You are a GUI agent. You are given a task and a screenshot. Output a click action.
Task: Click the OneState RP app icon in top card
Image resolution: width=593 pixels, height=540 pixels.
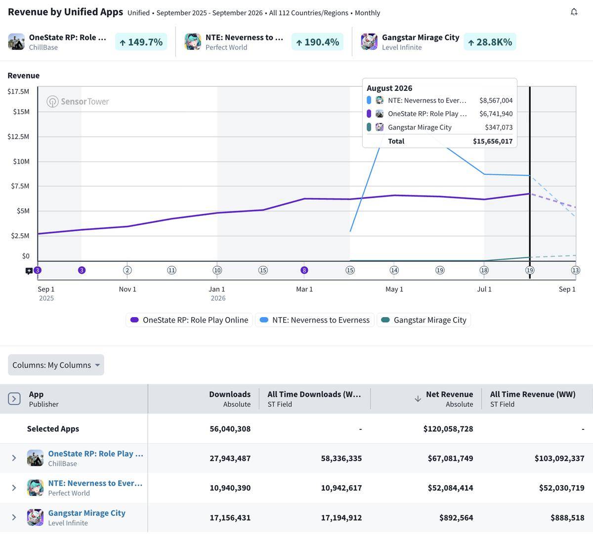point(16,42)
